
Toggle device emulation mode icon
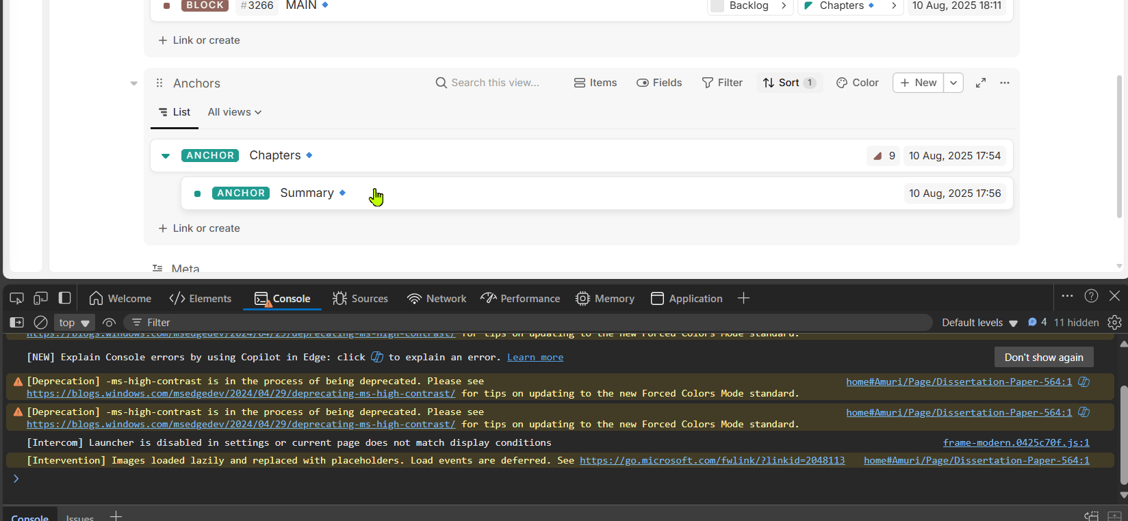pos(40,298)
